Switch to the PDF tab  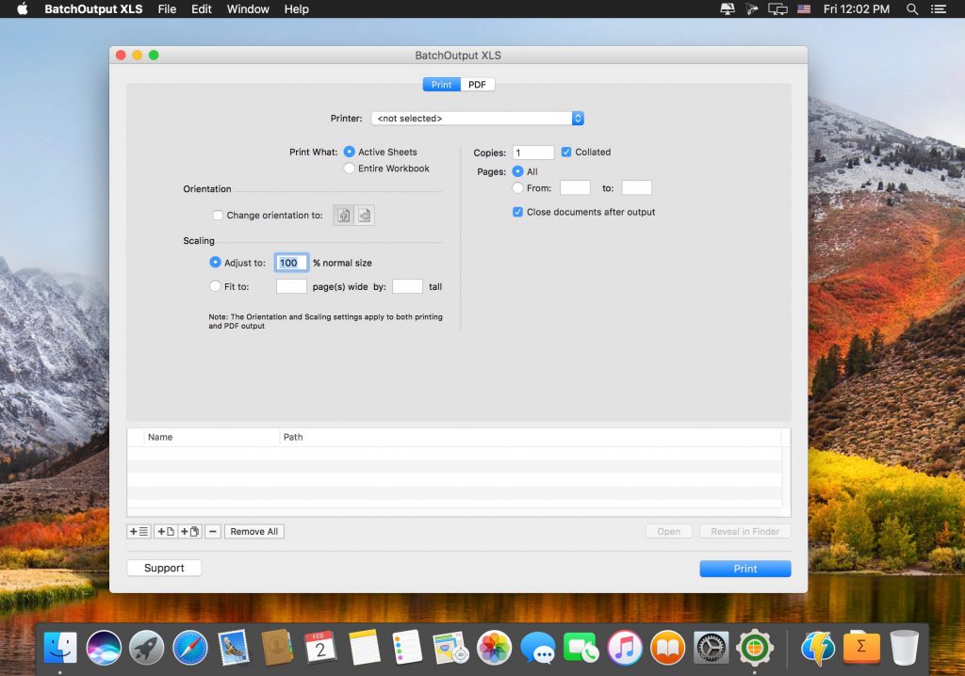click(477, 84)
